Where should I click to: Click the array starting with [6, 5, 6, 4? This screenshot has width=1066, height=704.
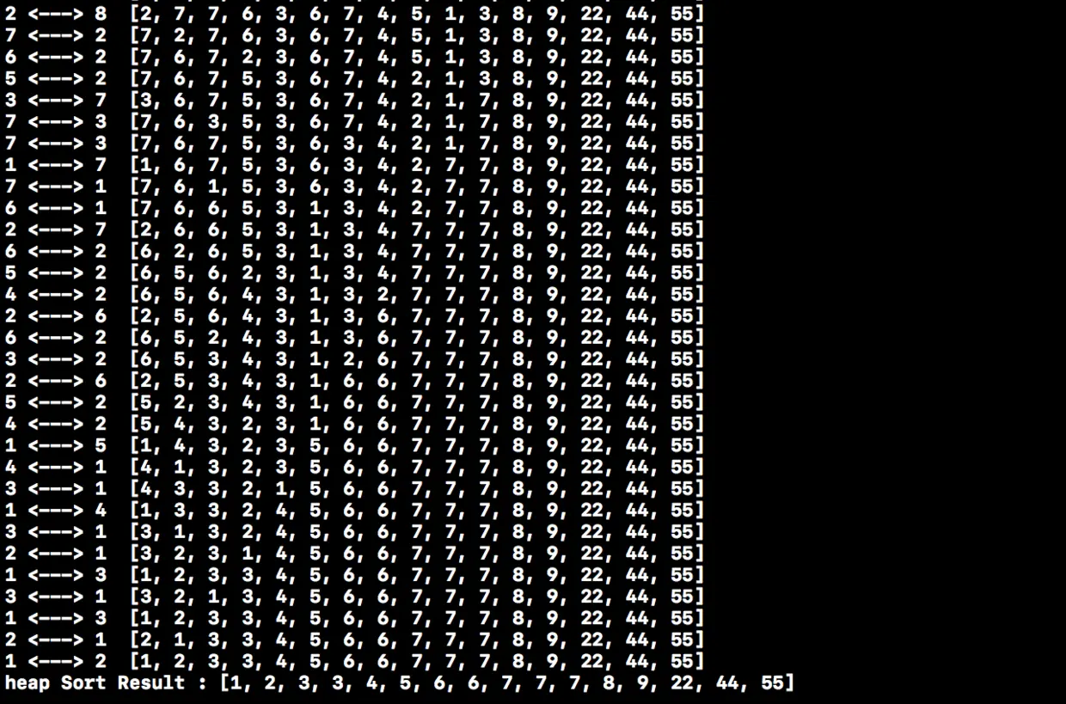pos(417,294)
